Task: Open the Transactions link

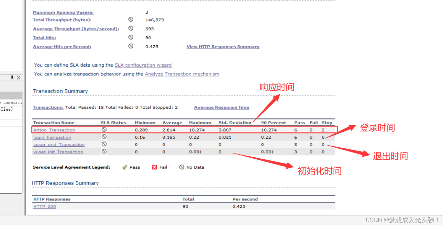Action: click(48, 107)
